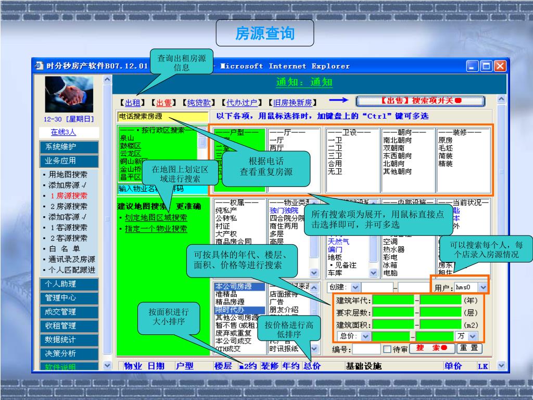Switch to the 出租 listing type
Screen dimensions: 533x400
click(133, 103)
